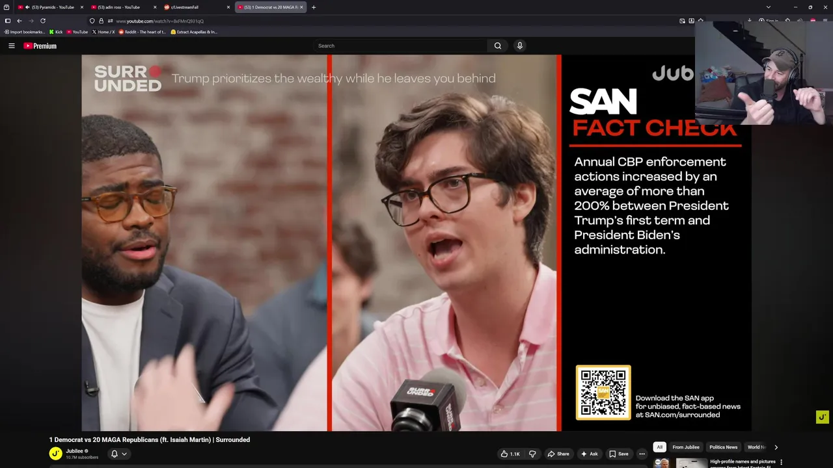Close the adin ross tab
Screen dimensions: 833x468
155,7
